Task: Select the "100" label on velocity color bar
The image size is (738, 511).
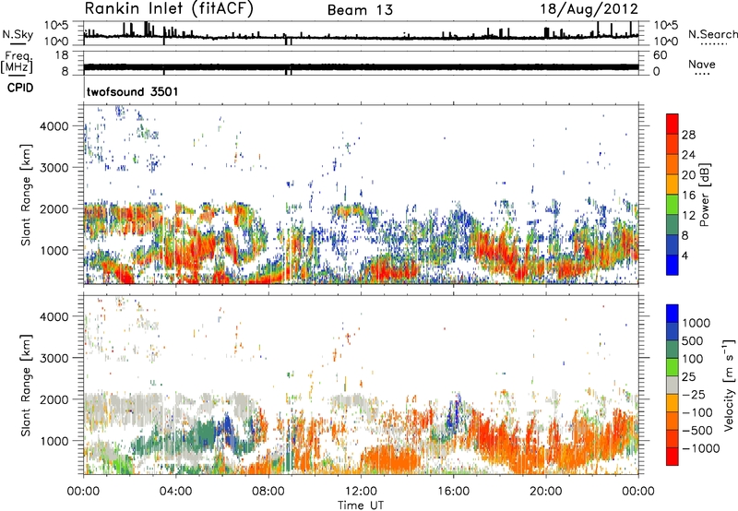Action: 693,359
